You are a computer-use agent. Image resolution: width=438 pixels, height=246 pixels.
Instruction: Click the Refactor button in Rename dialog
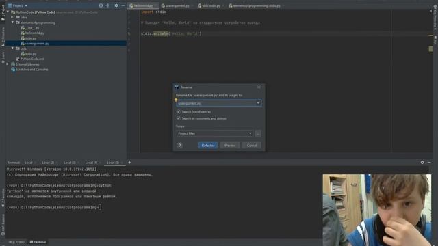(208, 146)
